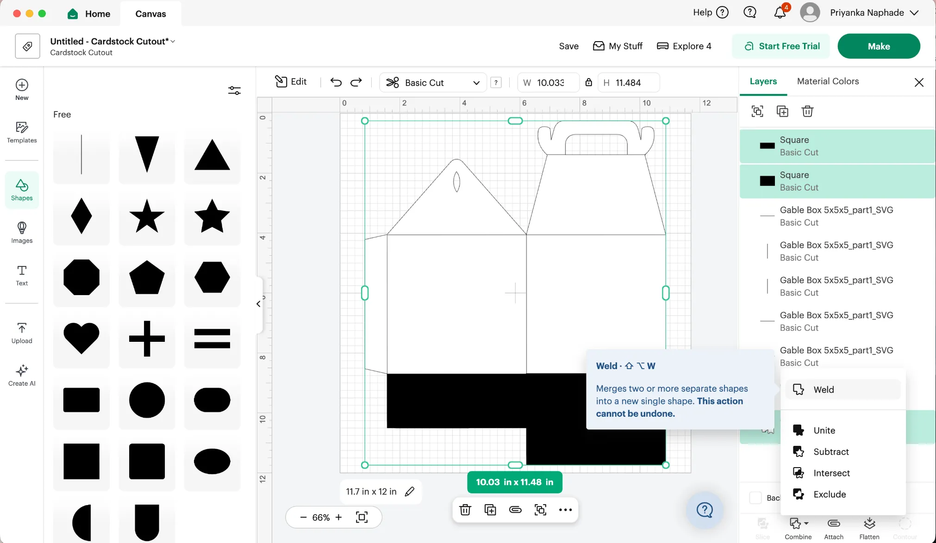This screenshot has width=936, height=543.
Task: Zoom out with the minus button
Action: point(303,517)
